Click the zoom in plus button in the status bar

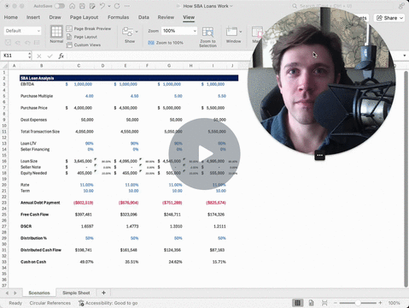[380, 303]
